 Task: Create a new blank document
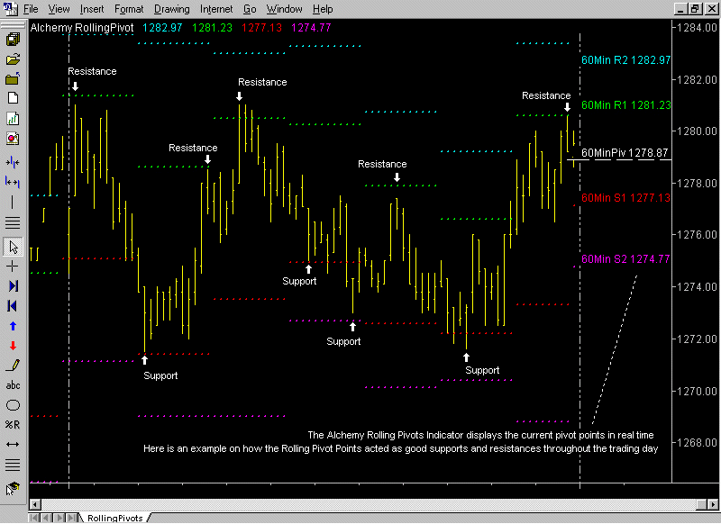pos(13,98)
